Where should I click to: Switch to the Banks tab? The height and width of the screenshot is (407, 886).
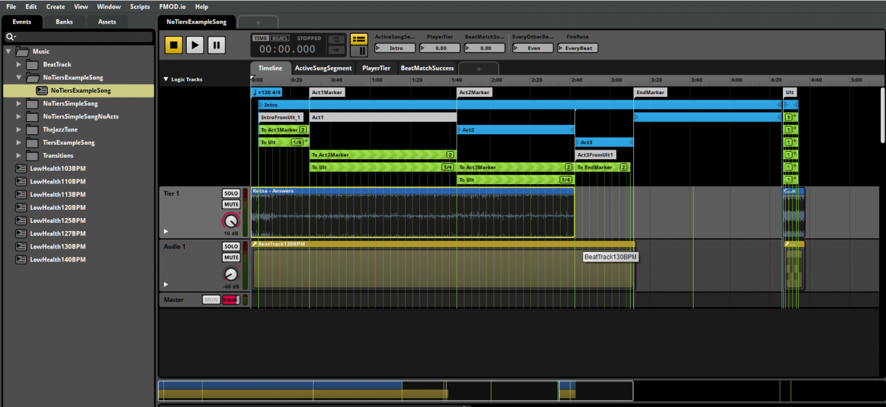(64, 21)
